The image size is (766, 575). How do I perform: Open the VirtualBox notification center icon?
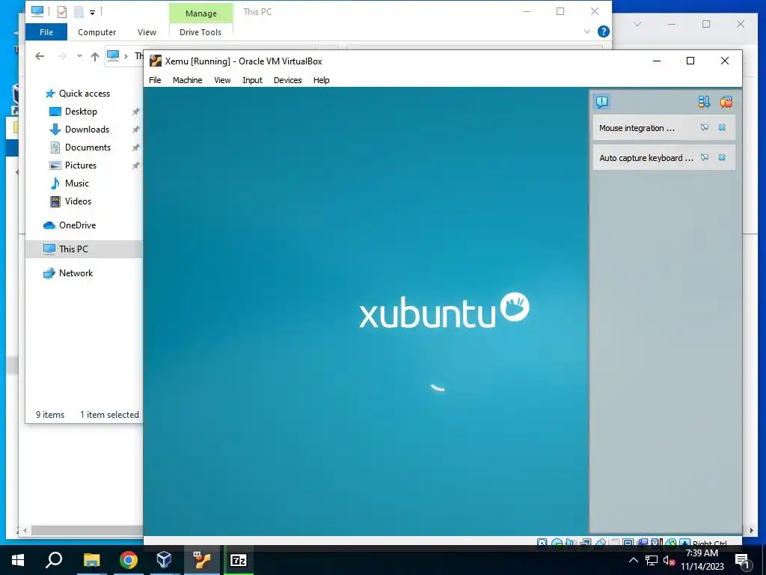602,102
